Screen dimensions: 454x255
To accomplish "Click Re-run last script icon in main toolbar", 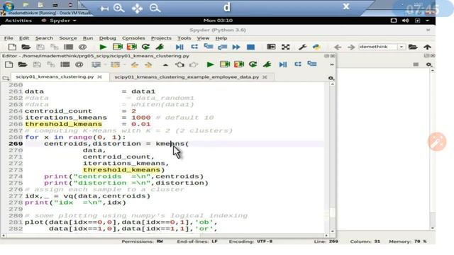I will 145,47.
